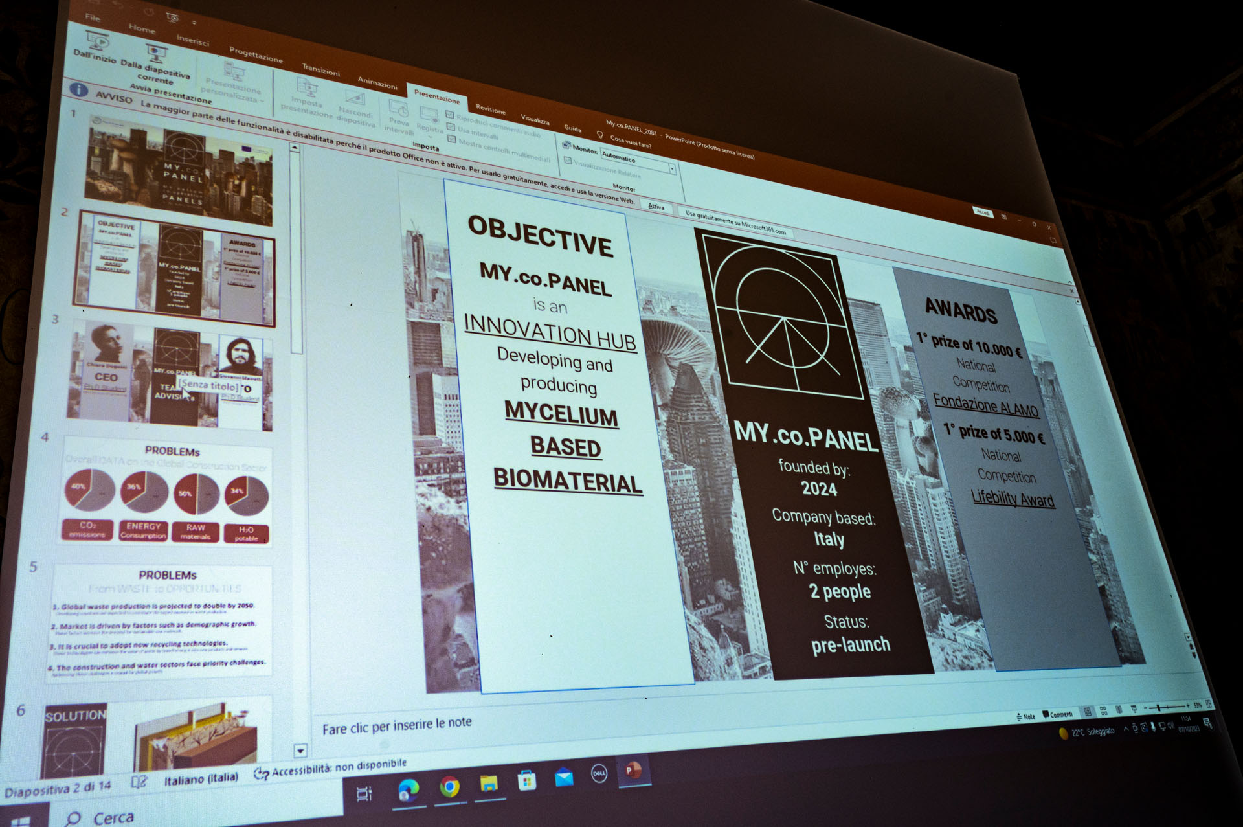Select slide 3 thumbnail showing the CEO
This screenshot has width=1243, height=827.
[170, 376]
